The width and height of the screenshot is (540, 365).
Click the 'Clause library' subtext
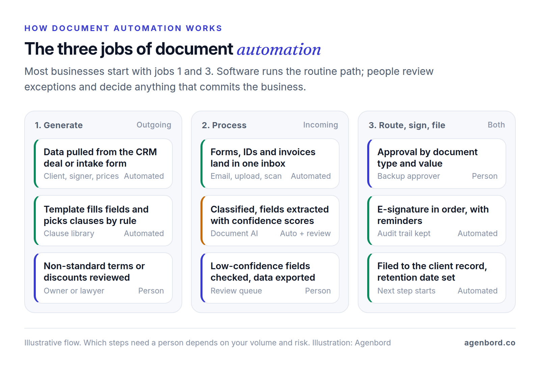(69, 233)
